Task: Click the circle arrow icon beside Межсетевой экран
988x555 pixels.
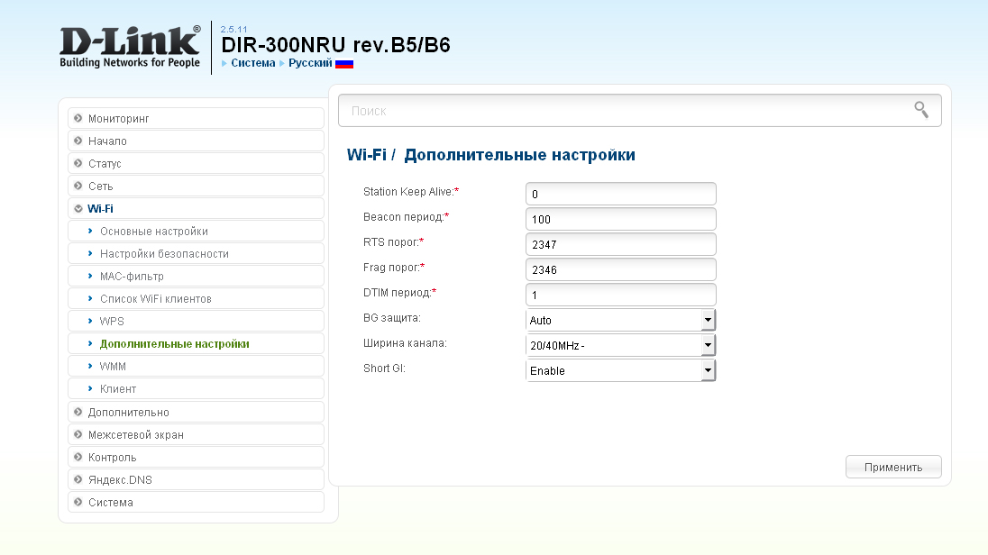Action: [78, 434]
